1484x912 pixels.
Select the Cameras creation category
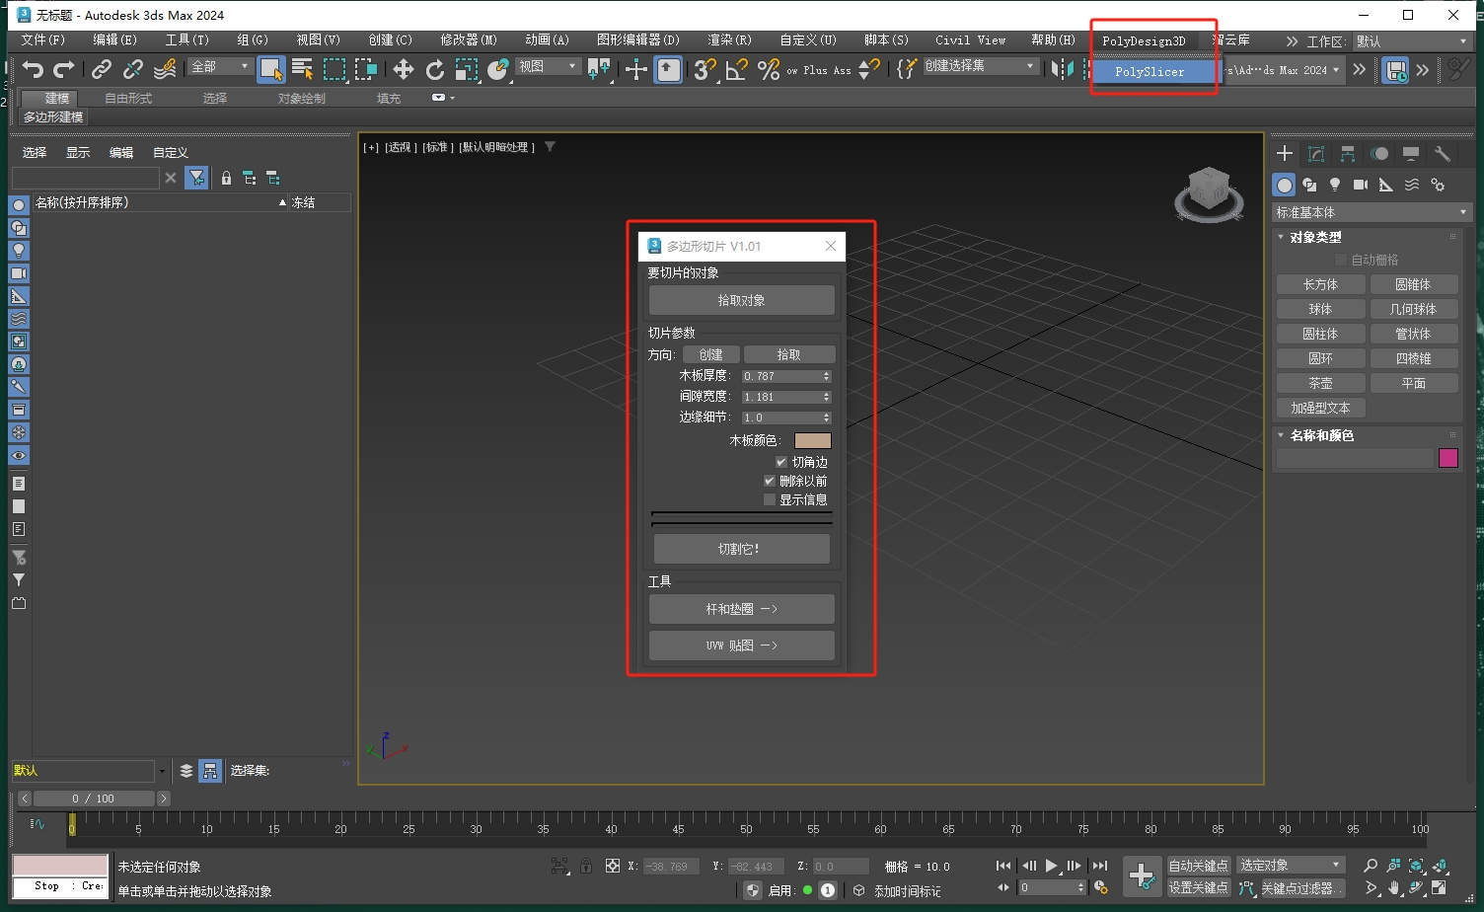click(x=1361, y=185)
